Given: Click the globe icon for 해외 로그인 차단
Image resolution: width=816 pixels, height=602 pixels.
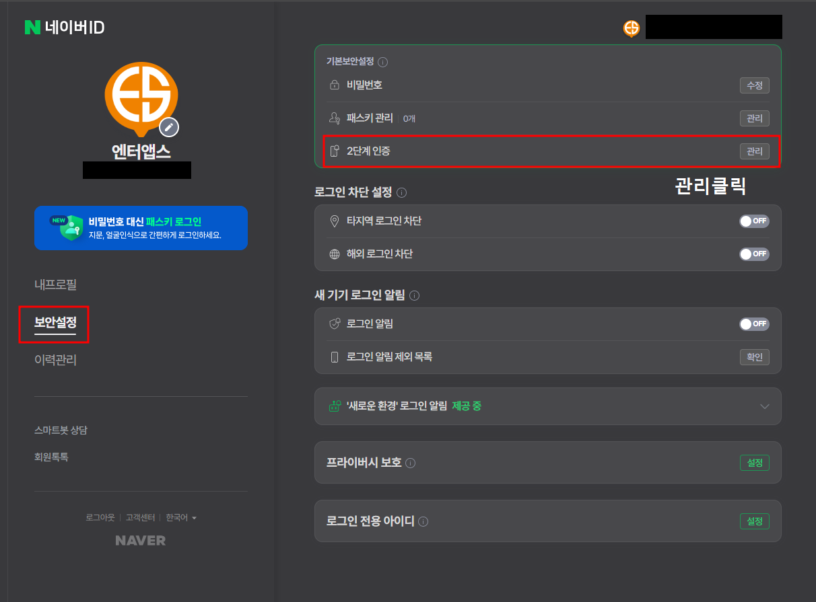Looking at the screenshot, I should [334, 254].
